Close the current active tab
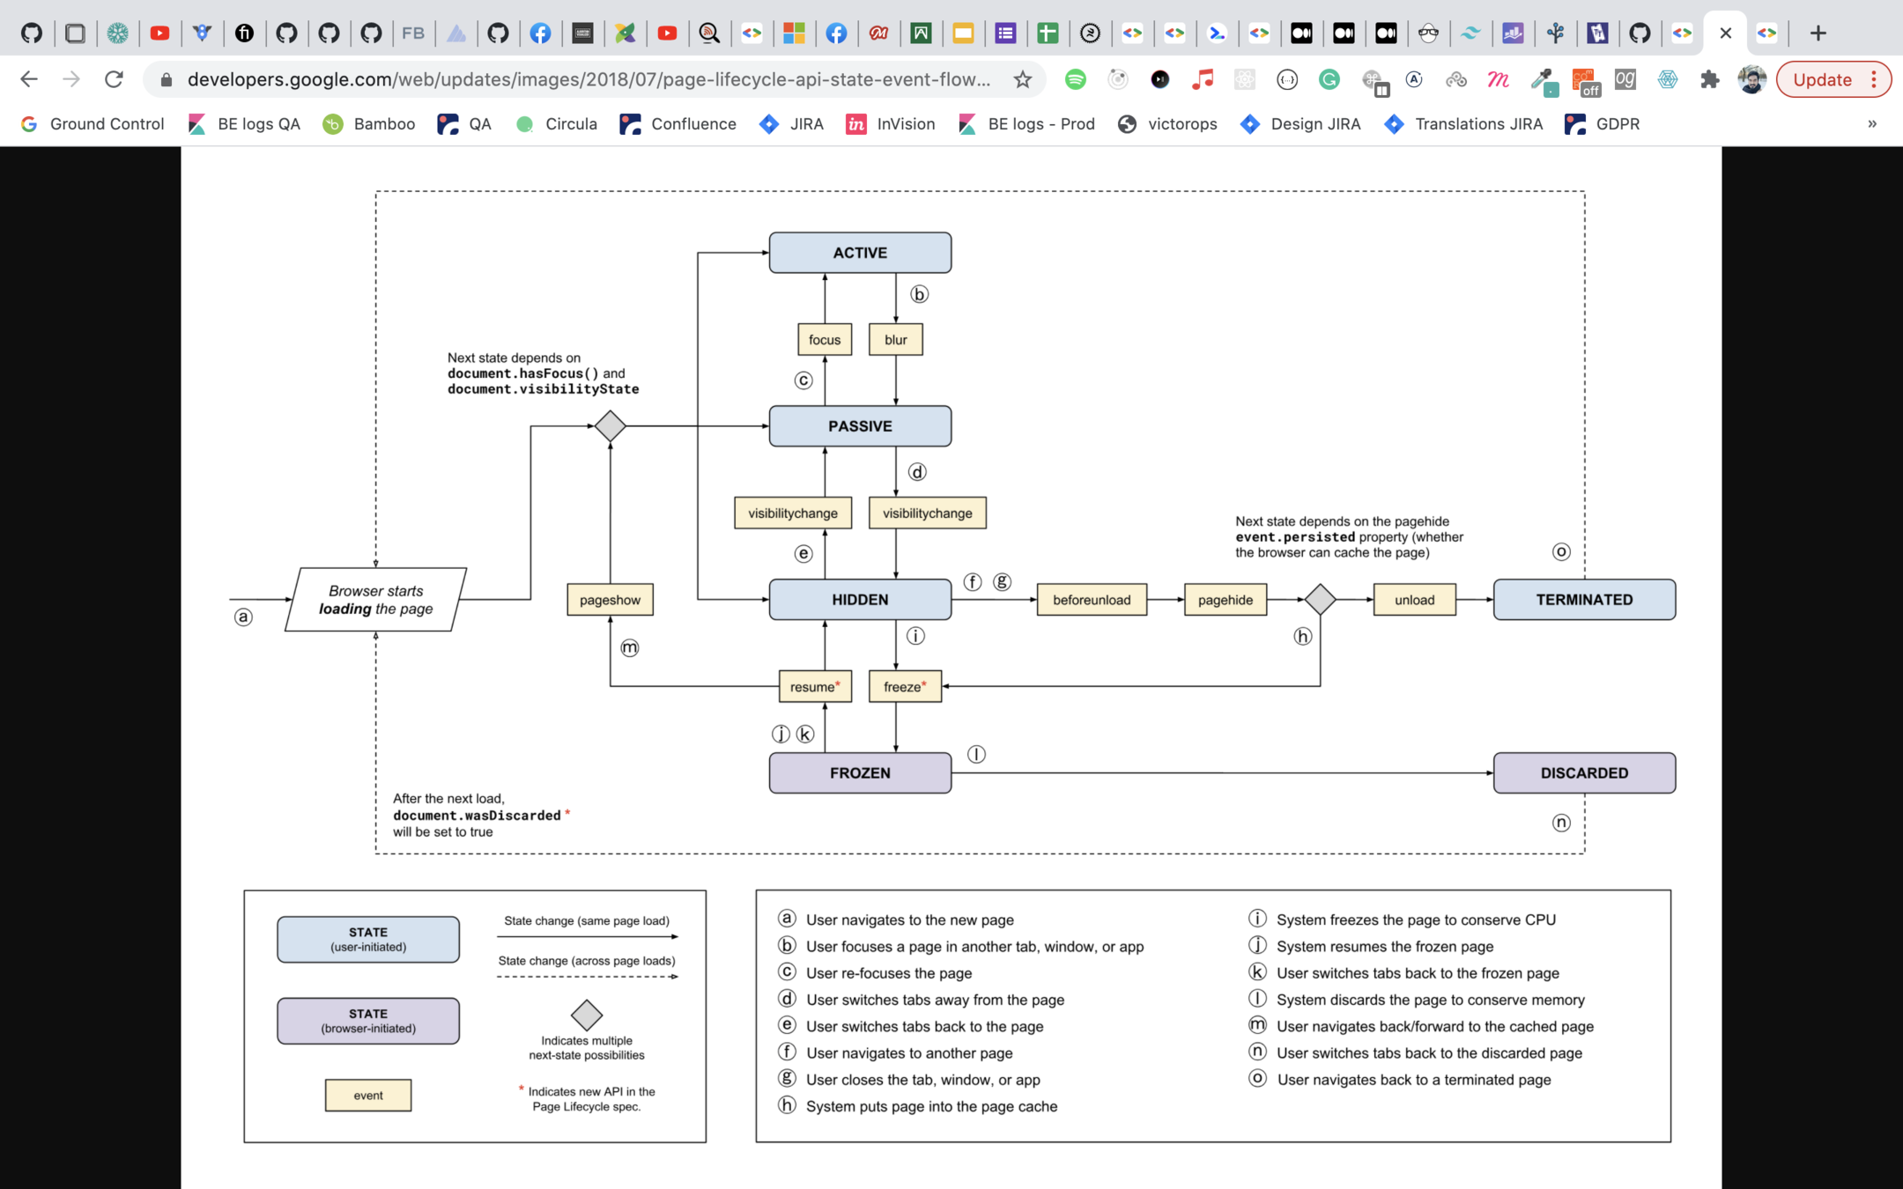1903x1189 pixels. click(x=1725, y=33)
